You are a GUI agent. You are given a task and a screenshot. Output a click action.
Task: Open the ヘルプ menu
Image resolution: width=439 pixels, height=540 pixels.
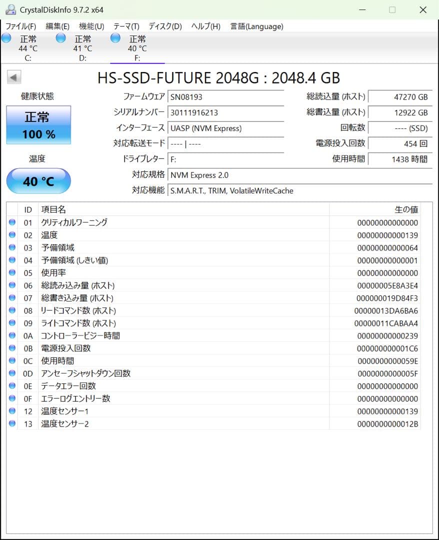205,26
